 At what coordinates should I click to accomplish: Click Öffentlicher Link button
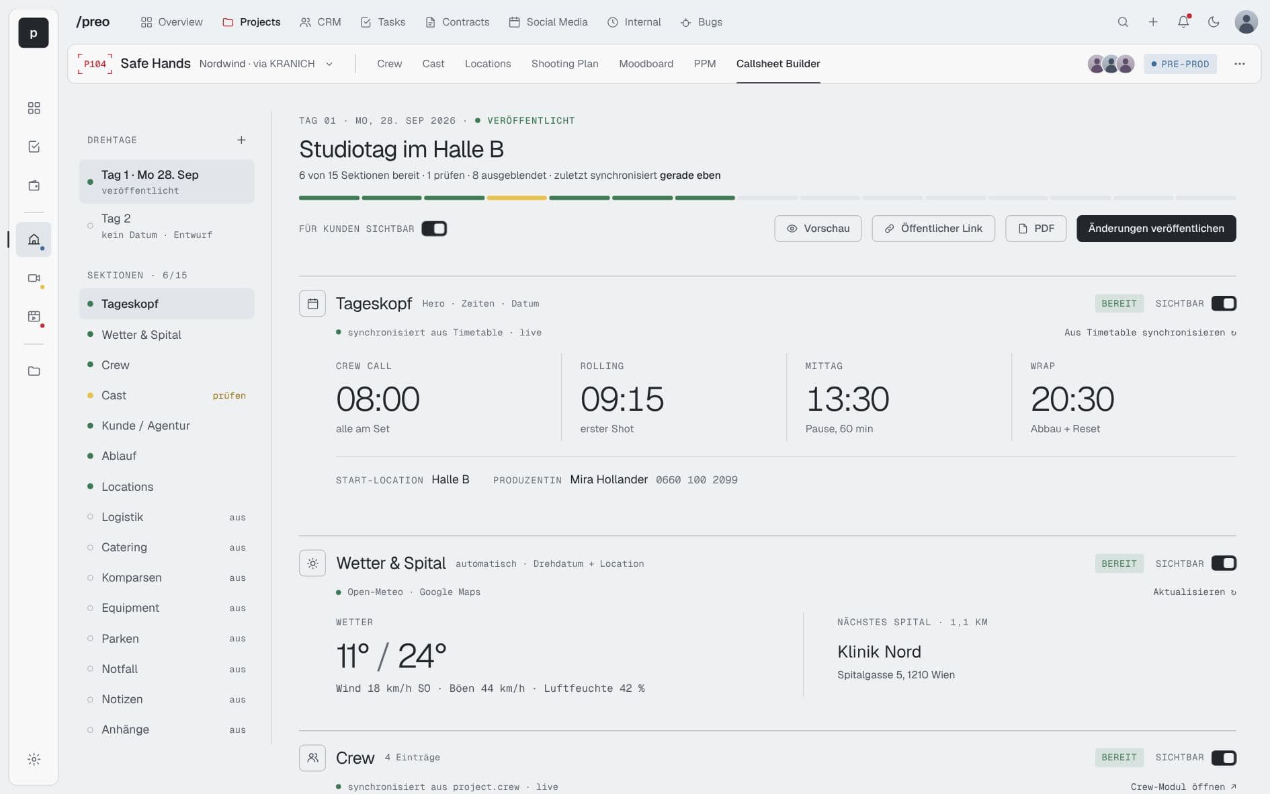coord(933,229)
